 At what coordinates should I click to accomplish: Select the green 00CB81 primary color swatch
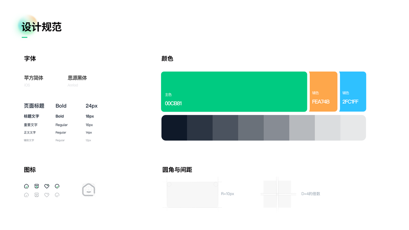[x=234, y=92]
